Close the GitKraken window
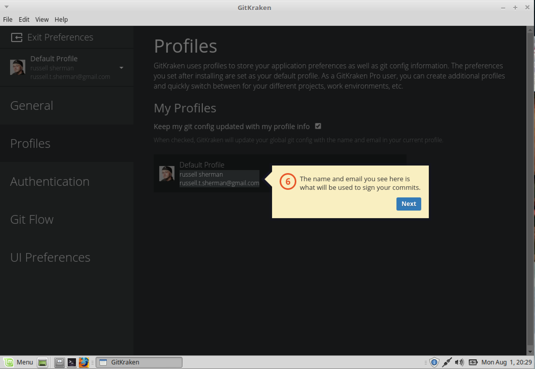The height and width of the screenshot is (369, 535). pyautogui.click(x=527, y=8)
